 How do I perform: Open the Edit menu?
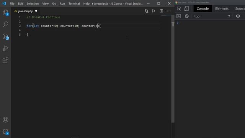[20, 3]
